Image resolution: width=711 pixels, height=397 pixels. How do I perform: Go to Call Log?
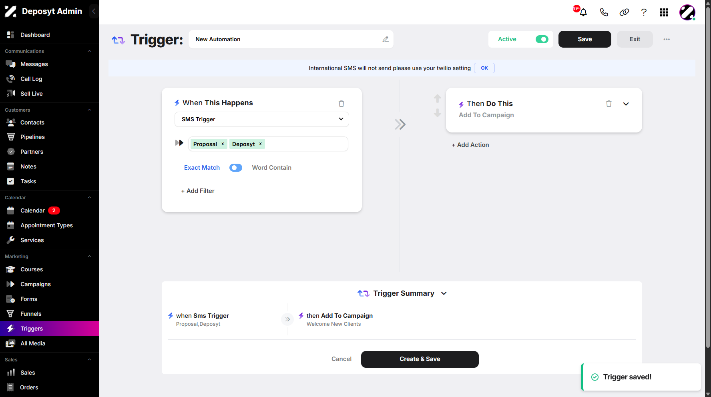coord(49,79)
